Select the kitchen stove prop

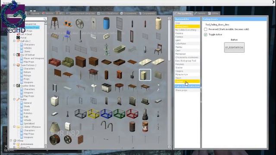click(107, 88)
